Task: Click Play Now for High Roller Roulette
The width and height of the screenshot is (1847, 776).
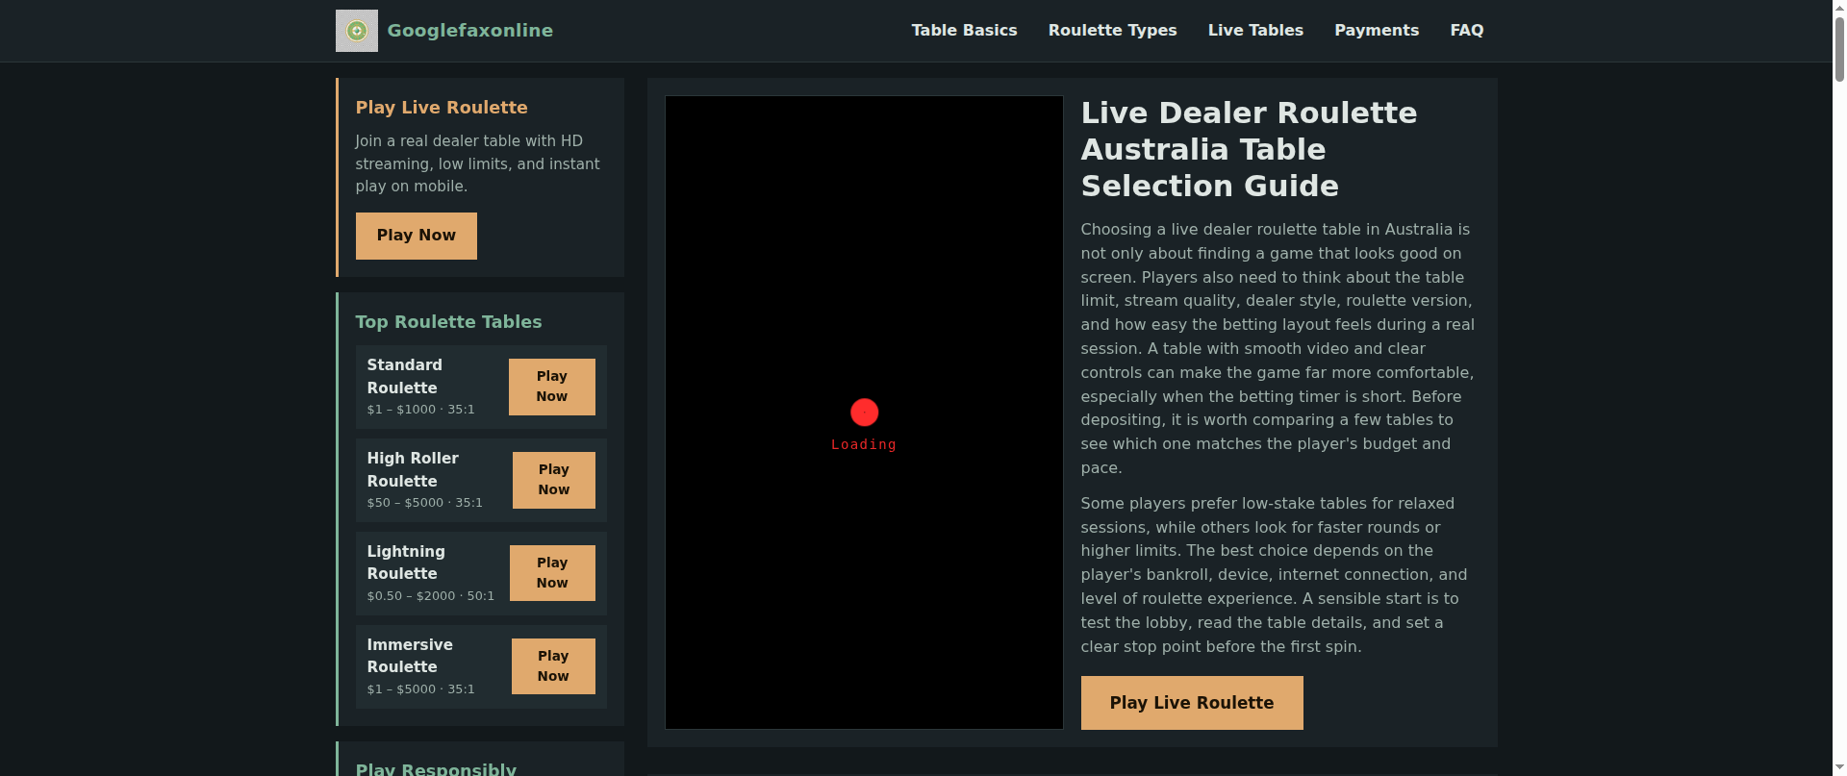Action: (553, 480)
